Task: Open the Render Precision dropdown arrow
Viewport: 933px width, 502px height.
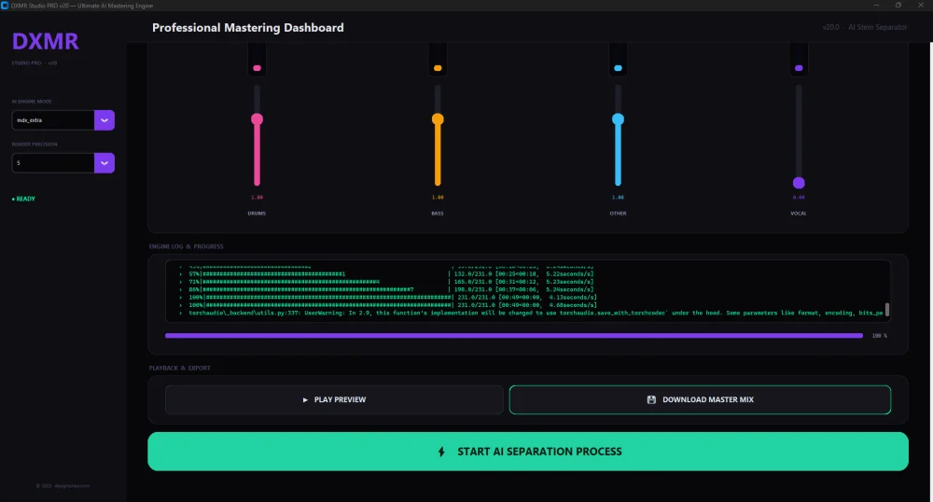Action: [x=104, y=163]
